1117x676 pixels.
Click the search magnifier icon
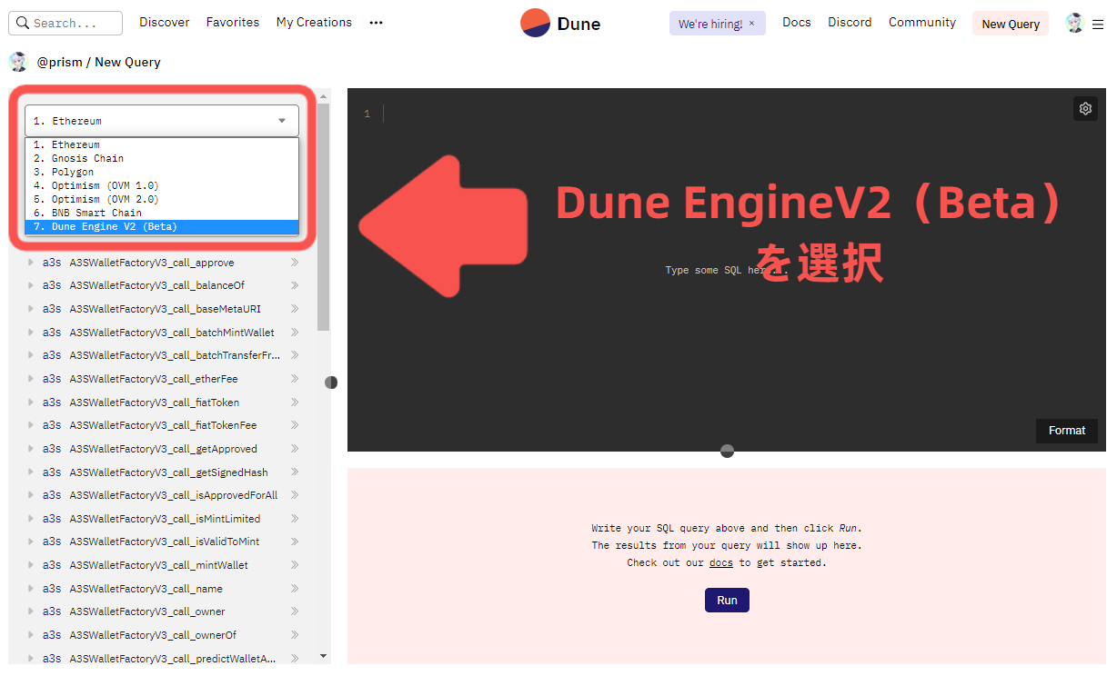tap(23, 23)
